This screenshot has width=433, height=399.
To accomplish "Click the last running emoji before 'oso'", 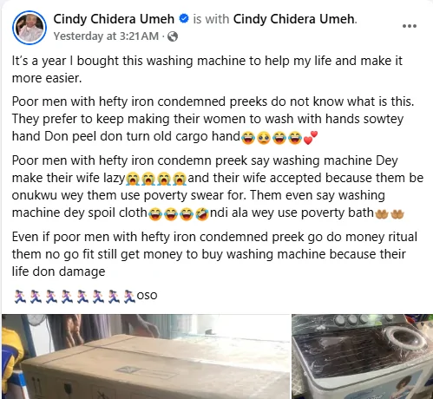I will click(129, 297).
